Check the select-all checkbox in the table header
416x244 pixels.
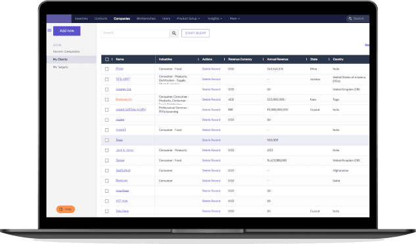point(107,59)
